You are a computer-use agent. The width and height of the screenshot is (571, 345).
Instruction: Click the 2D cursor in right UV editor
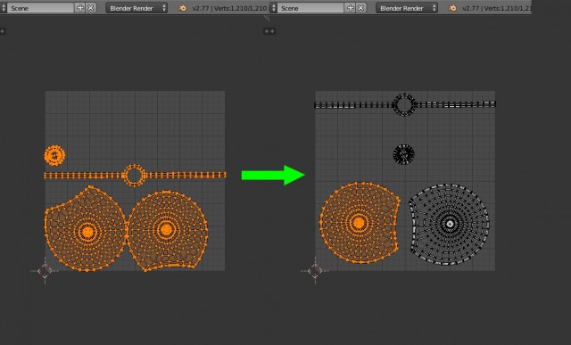point(315,271)
